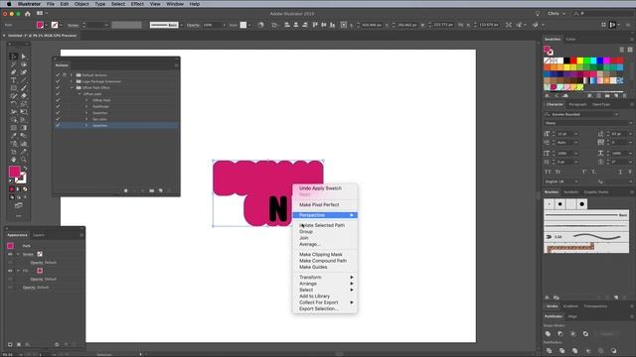The height and width of the screenshot is (357, 636).
Task: Choose Group in the context menu
Action: point(306,231)
